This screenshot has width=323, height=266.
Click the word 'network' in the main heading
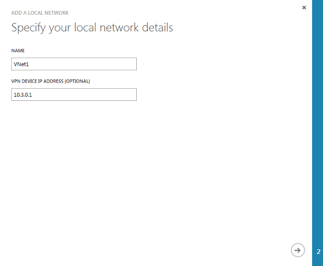tap(119, 28)
